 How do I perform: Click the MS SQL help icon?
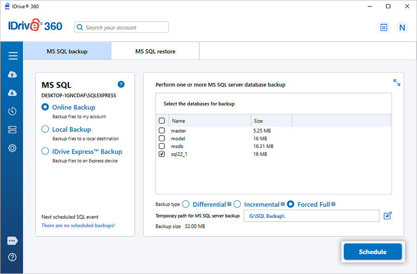click(x=121, y=84)
